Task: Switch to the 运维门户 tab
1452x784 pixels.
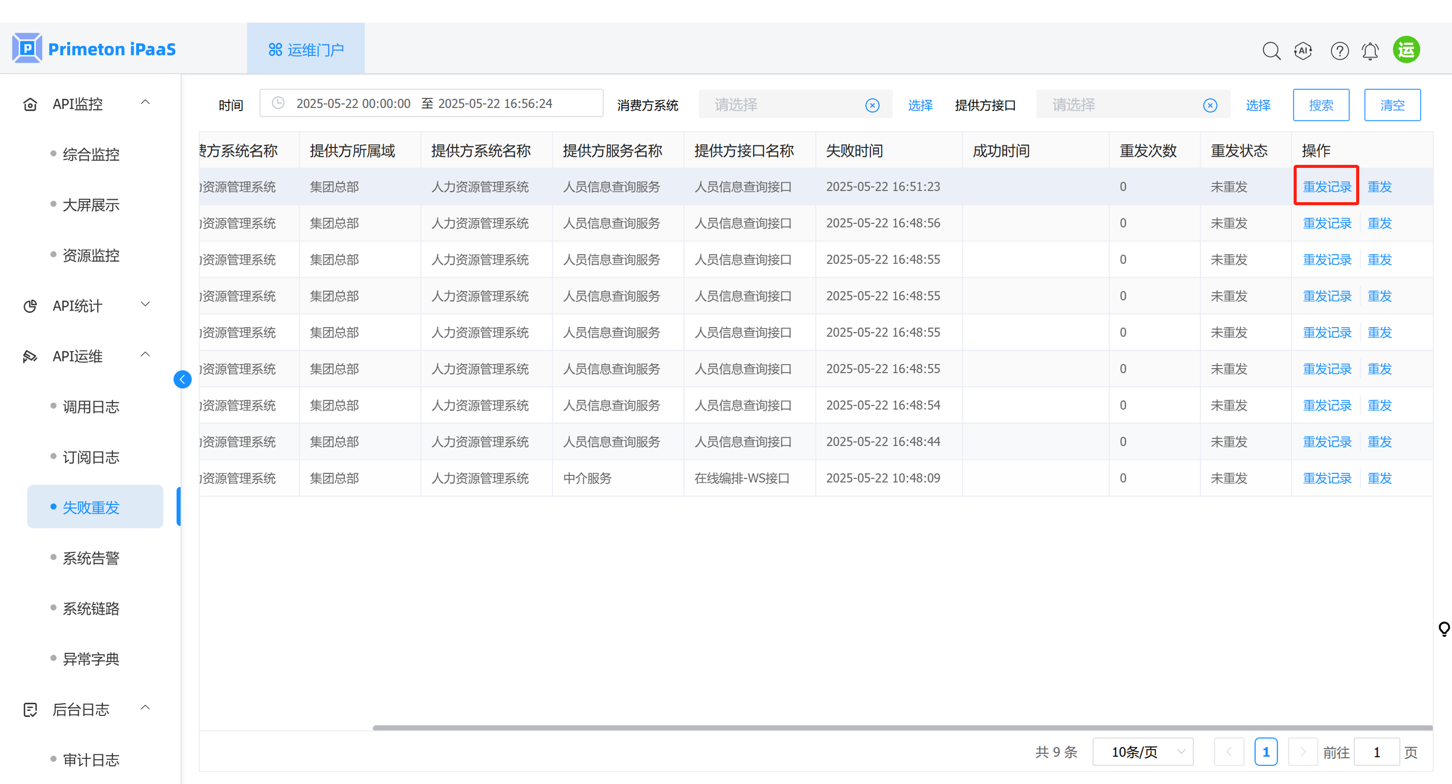Action: pyautogui.click(x=306, y=49)
